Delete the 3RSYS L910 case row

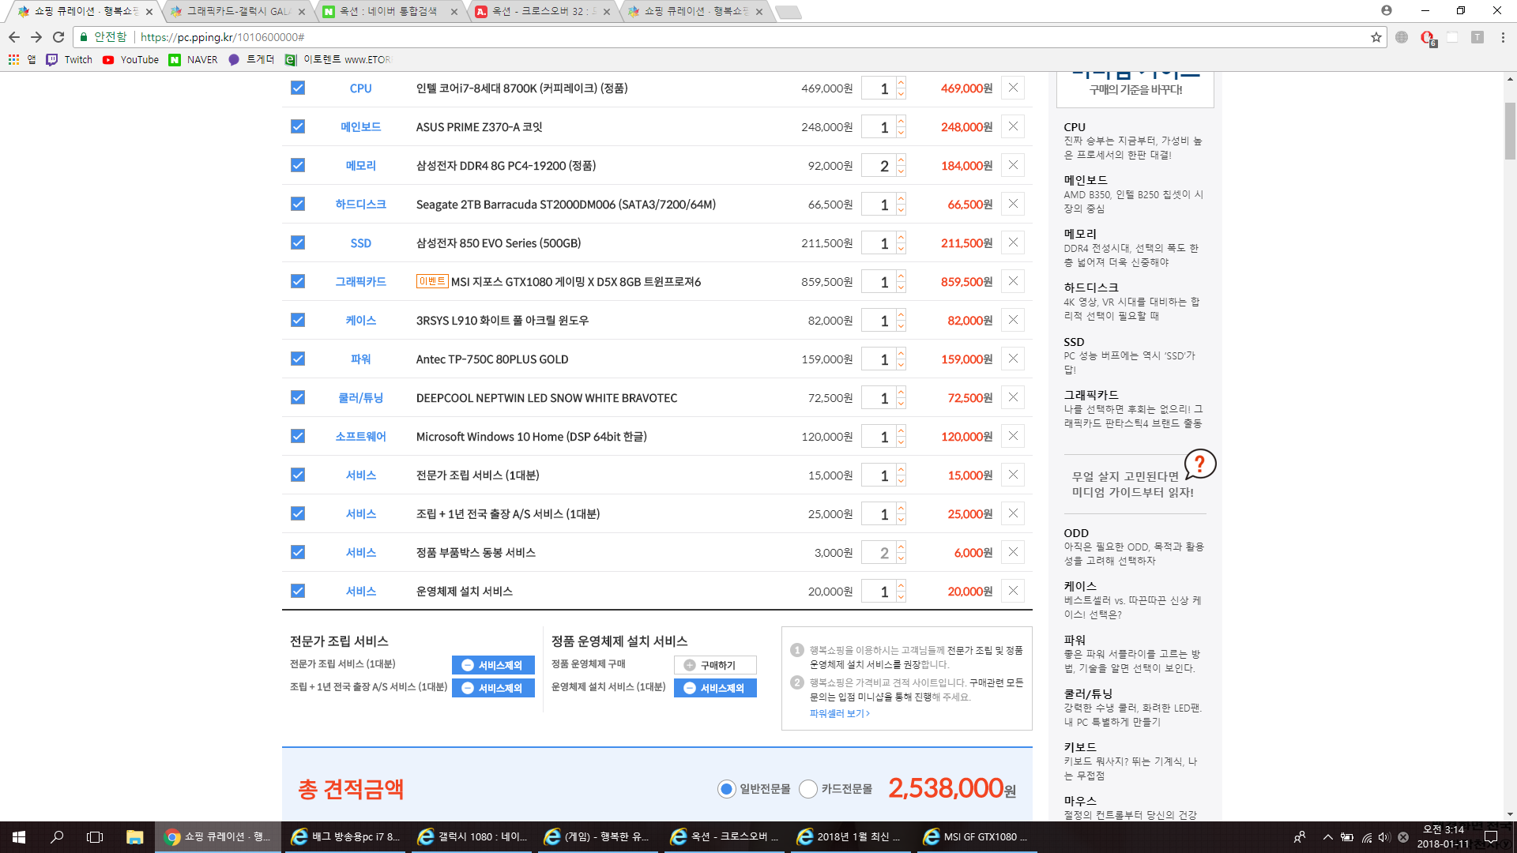pos(1013,320)
